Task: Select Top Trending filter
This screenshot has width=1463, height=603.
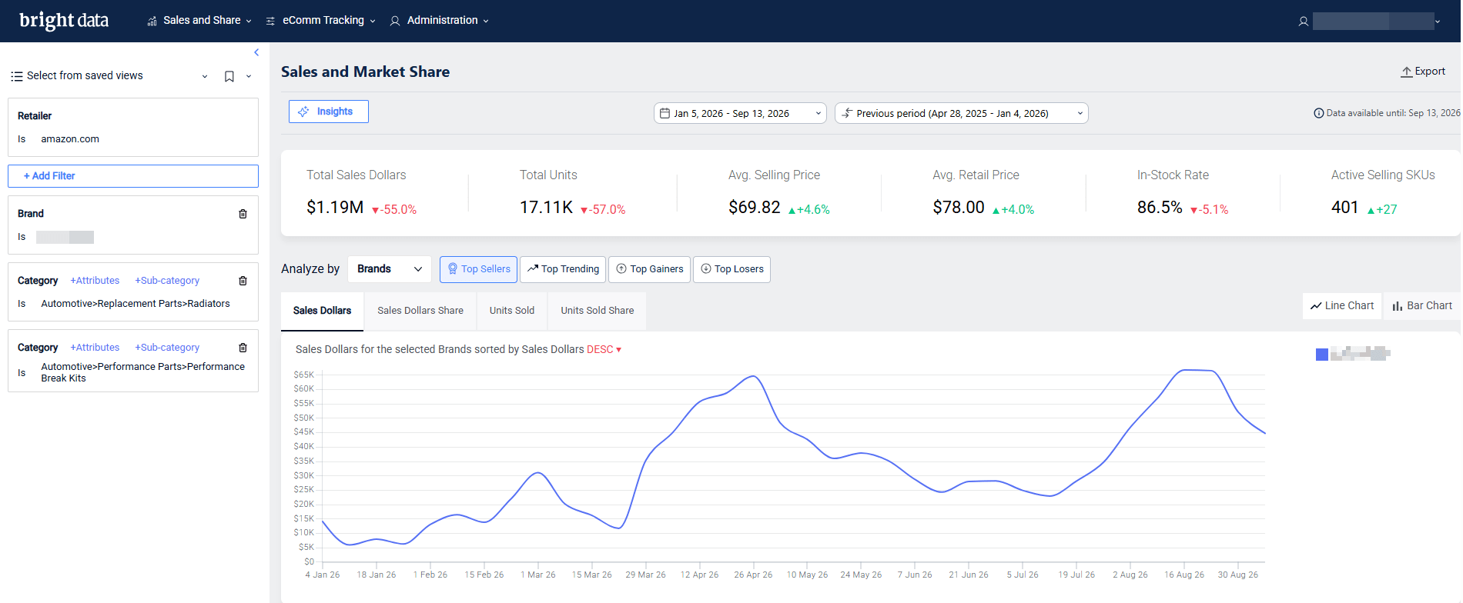Action: [563, 269]
